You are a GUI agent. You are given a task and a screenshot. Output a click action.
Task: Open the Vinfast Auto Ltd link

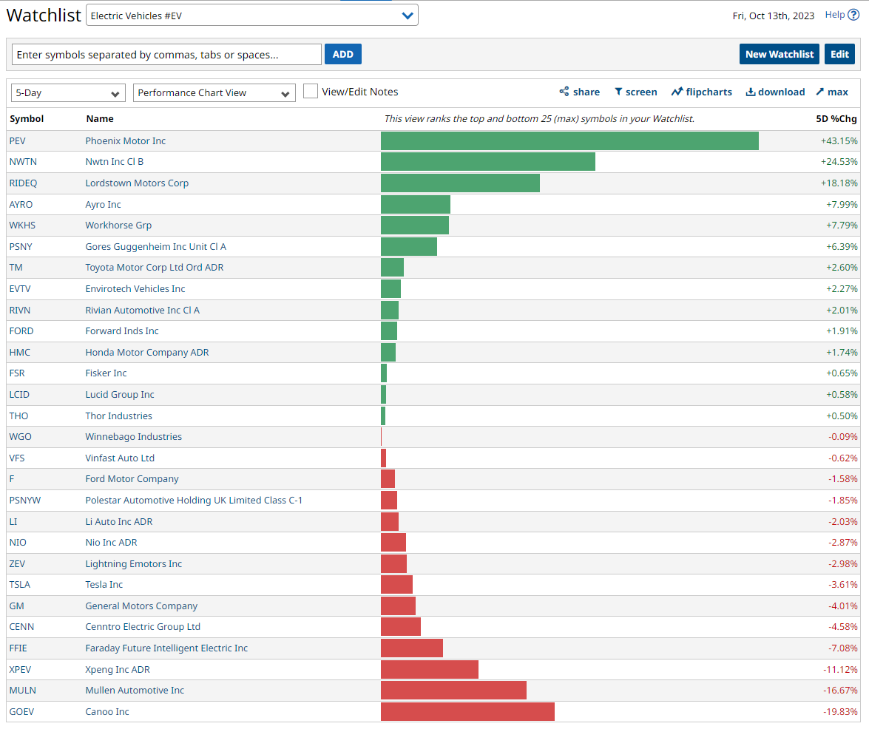pos(120,458)
